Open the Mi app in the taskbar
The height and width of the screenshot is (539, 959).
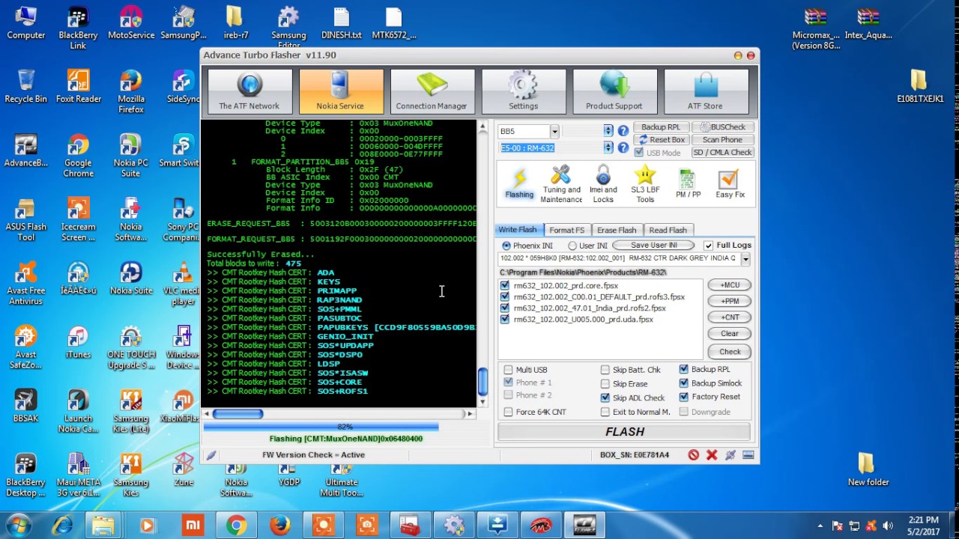click(x=193, y=526)
